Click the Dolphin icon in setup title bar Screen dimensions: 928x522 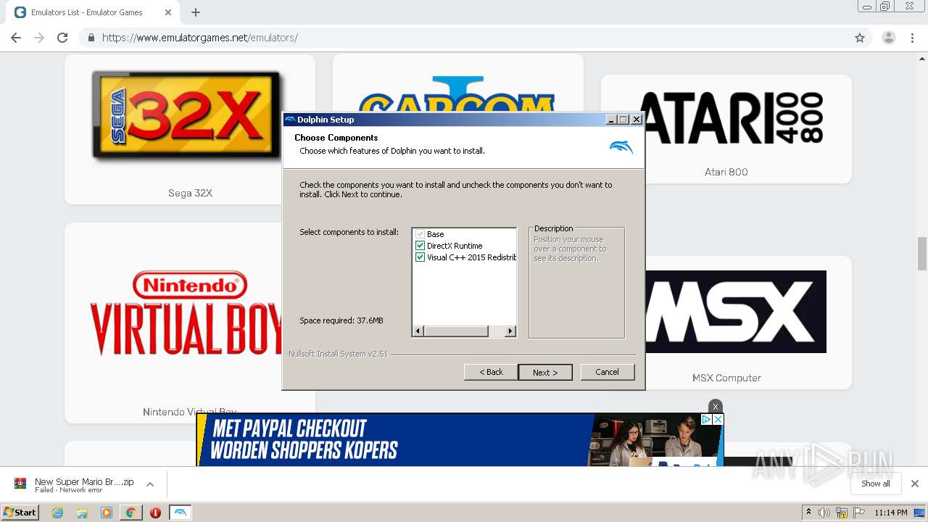tap(290, 120)
